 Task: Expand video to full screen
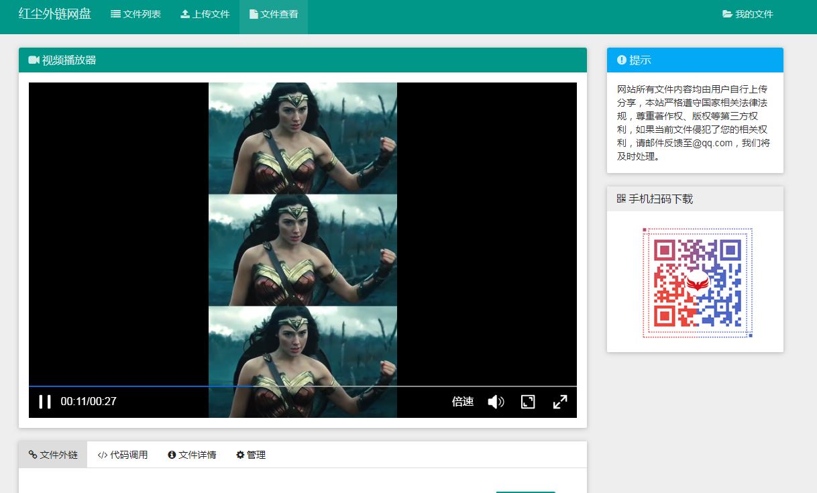click(560, 402)
